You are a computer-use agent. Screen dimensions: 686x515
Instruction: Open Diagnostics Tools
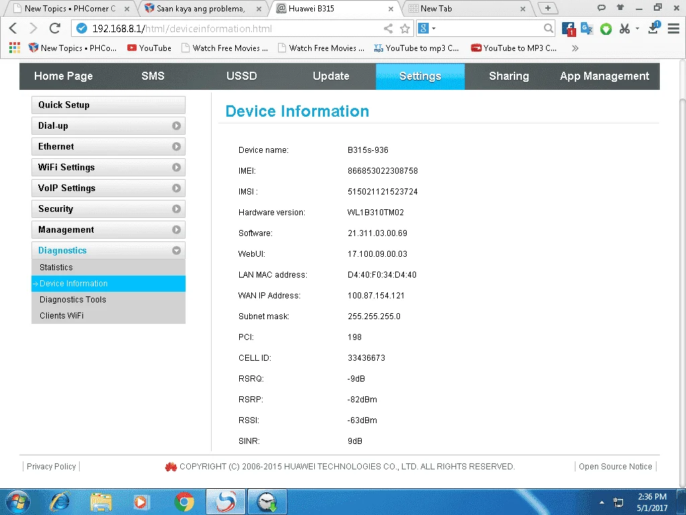[x=109, y=300]
